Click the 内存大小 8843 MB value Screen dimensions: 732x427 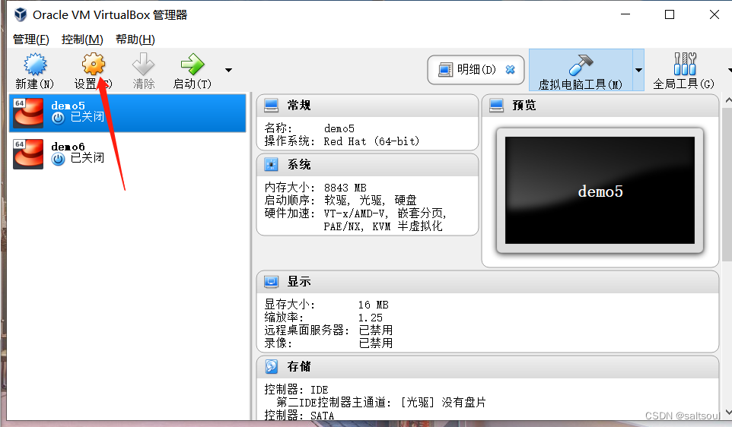(345, 188)
